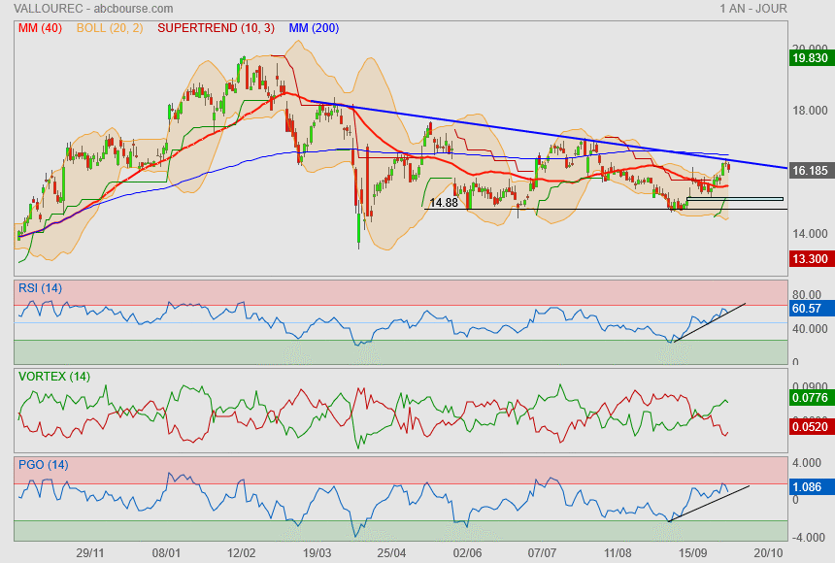835x563 pixels.
Task: Click the red Vortex value 0.0520
Action: [x=809, y=426]
